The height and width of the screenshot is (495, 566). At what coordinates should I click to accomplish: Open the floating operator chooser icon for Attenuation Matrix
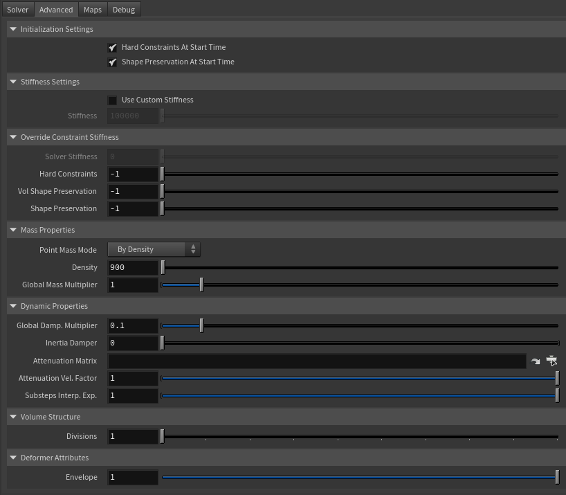click(551, 361)
